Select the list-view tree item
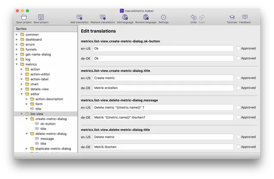This screenshot has width=274, height=179. click(x=46, y=114)
